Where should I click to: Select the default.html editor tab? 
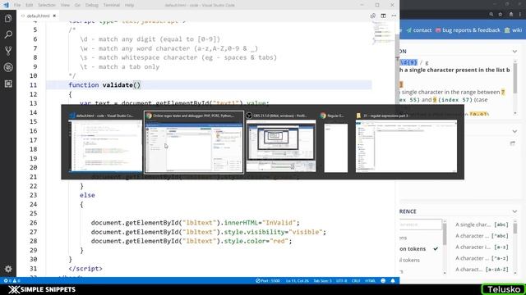(38, 16)
